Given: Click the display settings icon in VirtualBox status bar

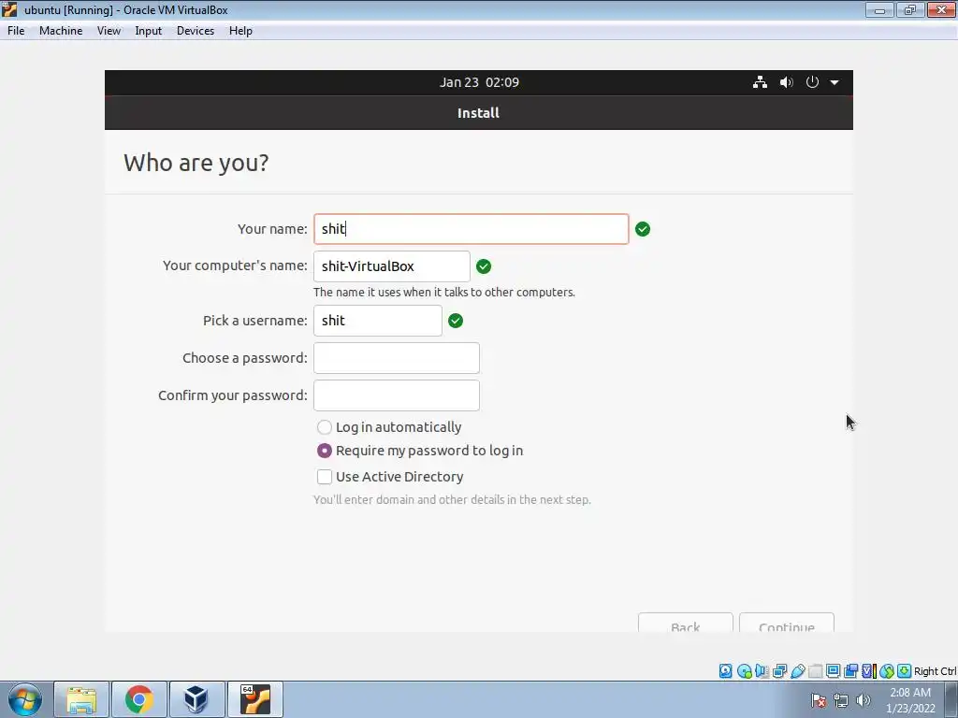Looking at the screenshot, I should coord(833,671).
